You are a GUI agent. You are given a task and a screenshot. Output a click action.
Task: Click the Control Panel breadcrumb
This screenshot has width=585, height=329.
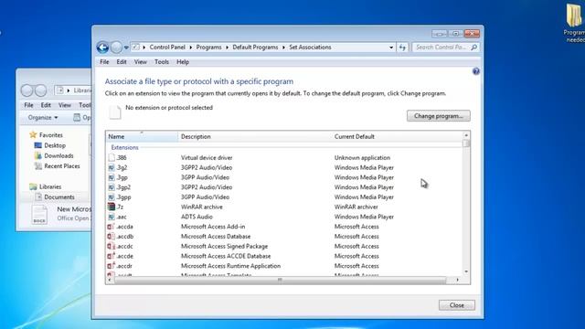click(167, 48)
